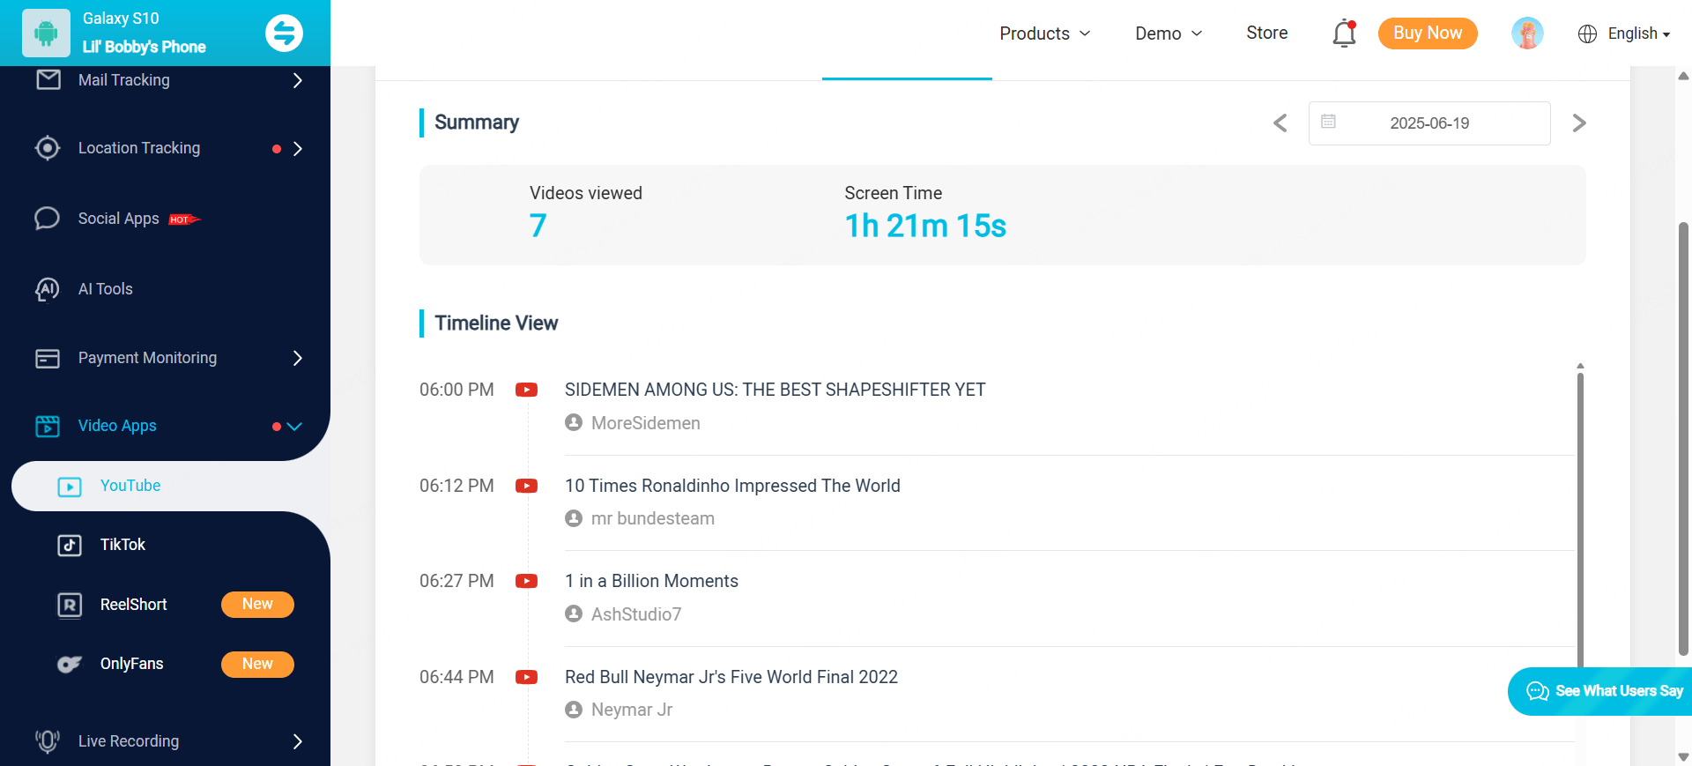Go to the next date arrow
Image resolution: width=1692 pixels, height=766 pixels.
point(1579,123)
